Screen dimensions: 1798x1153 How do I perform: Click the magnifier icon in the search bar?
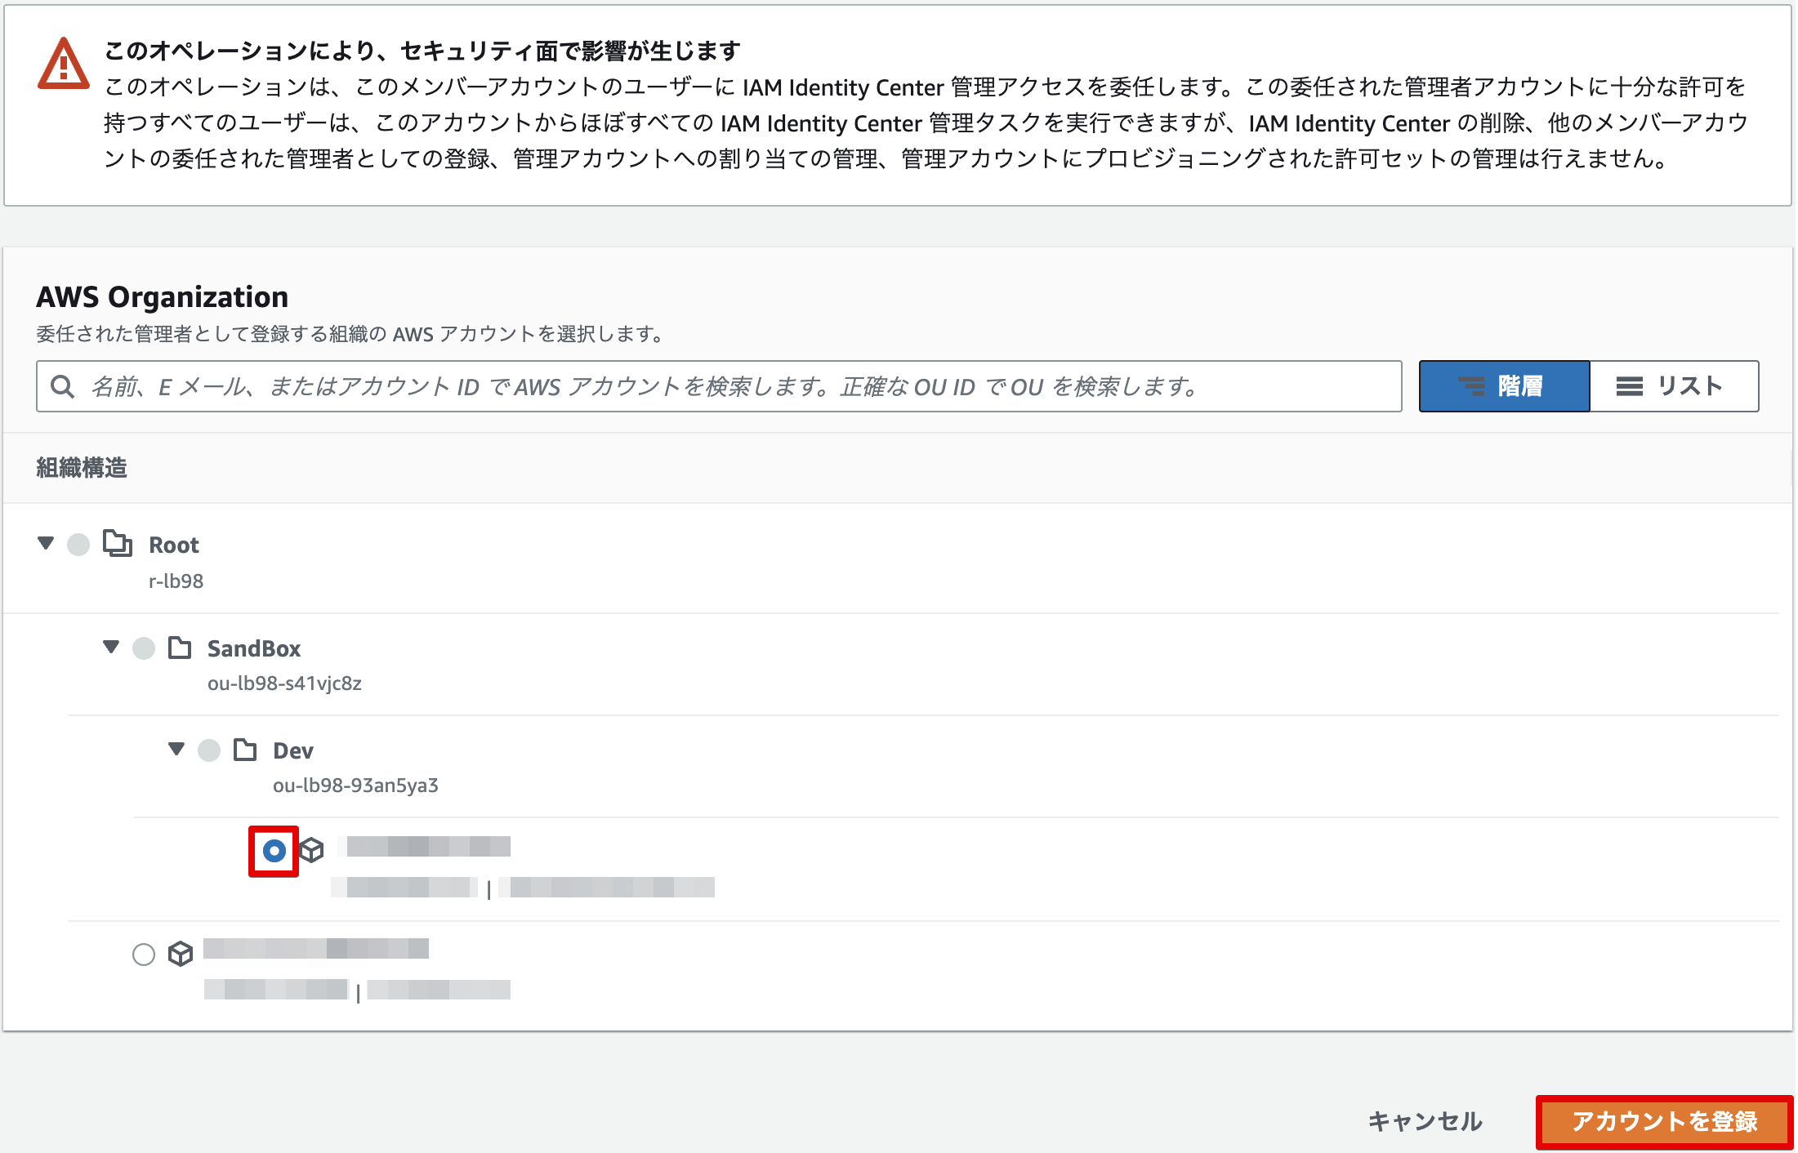63,386
